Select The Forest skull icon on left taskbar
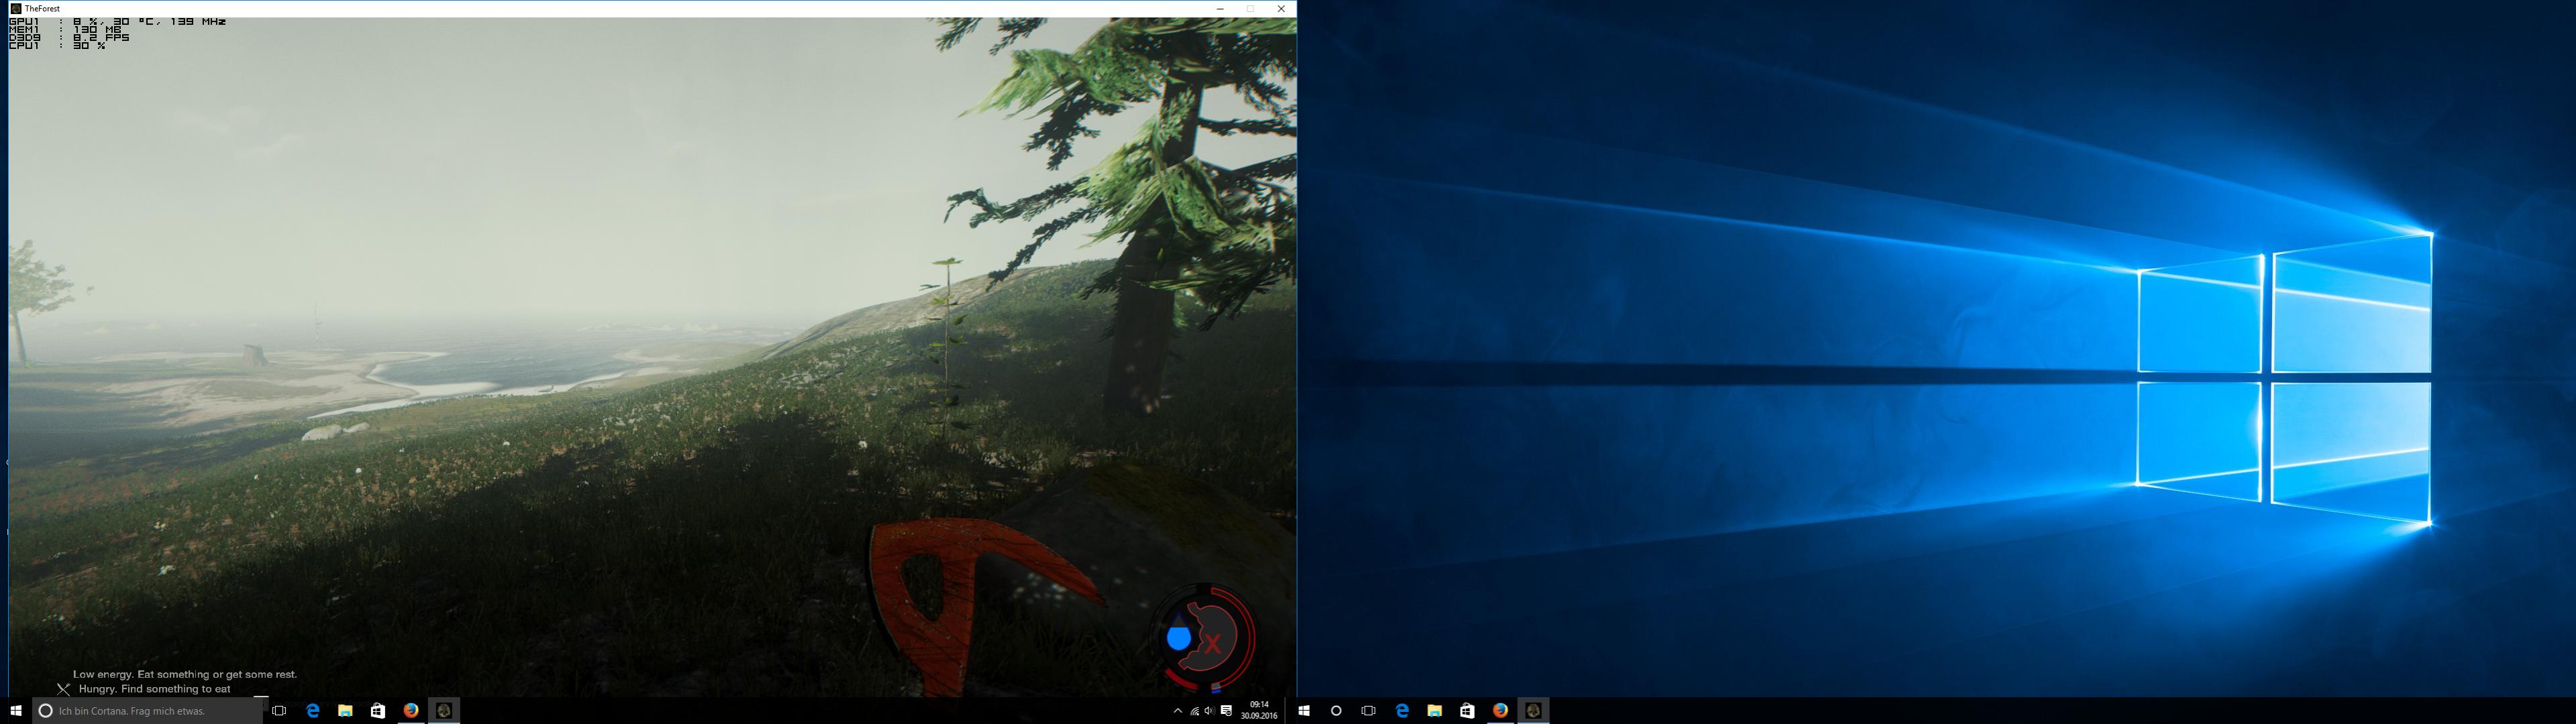Screen dimensions: 2576x724 [x=444, y=711]
